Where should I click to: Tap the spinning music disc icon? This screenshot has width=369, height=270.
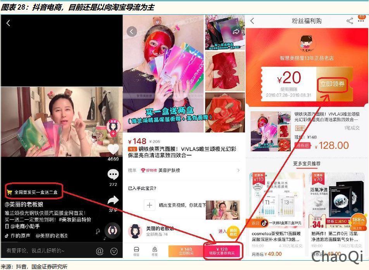coord(112,231)
